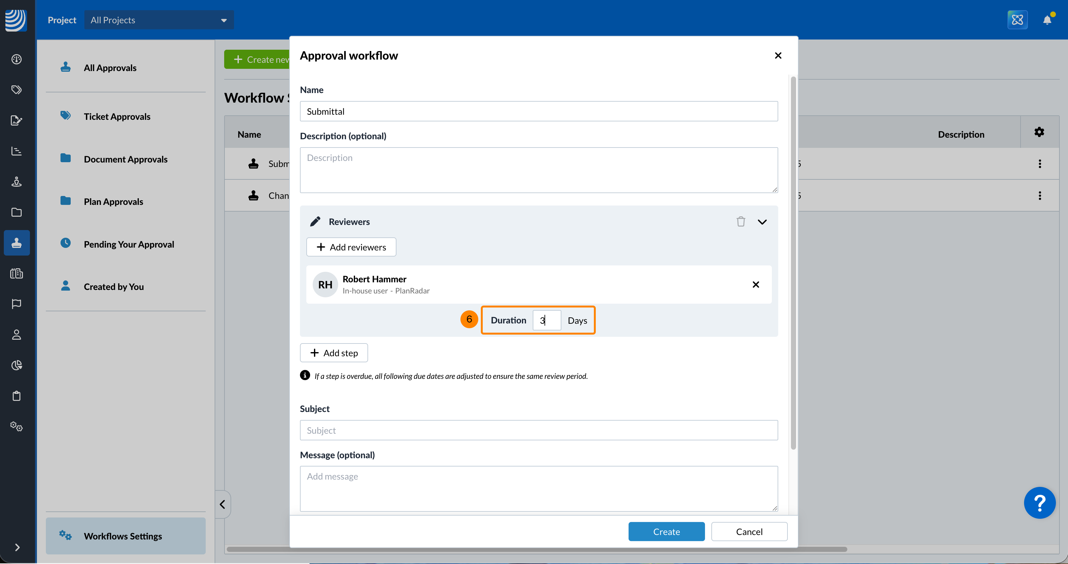1068x564 pixels.
Task: Click Add reviewers button
Action: point(351,247)
